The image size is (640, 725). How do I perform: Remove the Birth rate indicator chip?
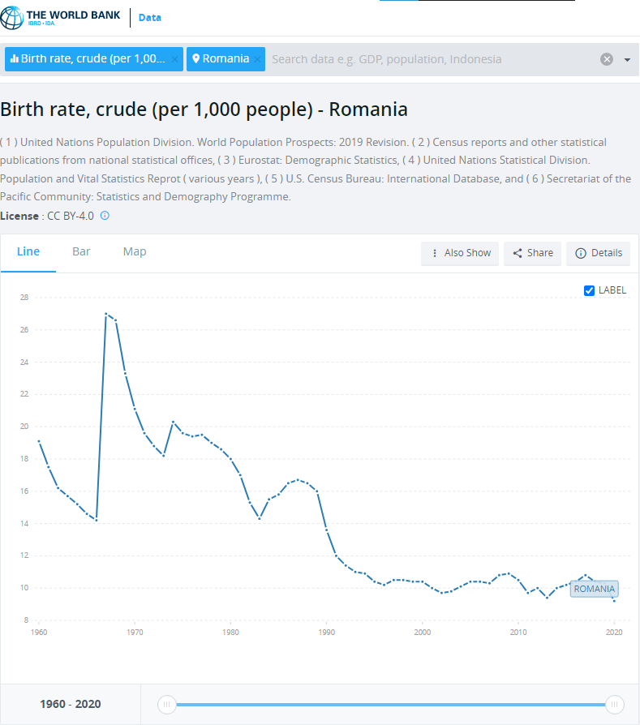(x=174, y=59)
